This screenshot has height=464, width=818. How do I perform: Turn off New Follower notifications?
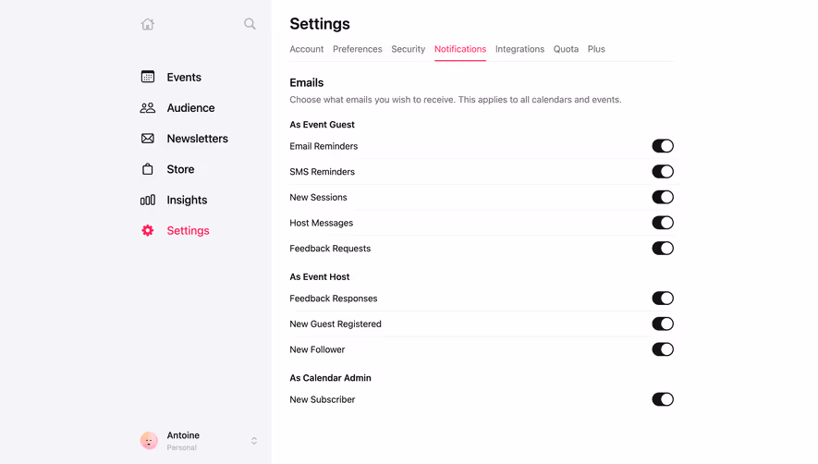pos(663,349)
